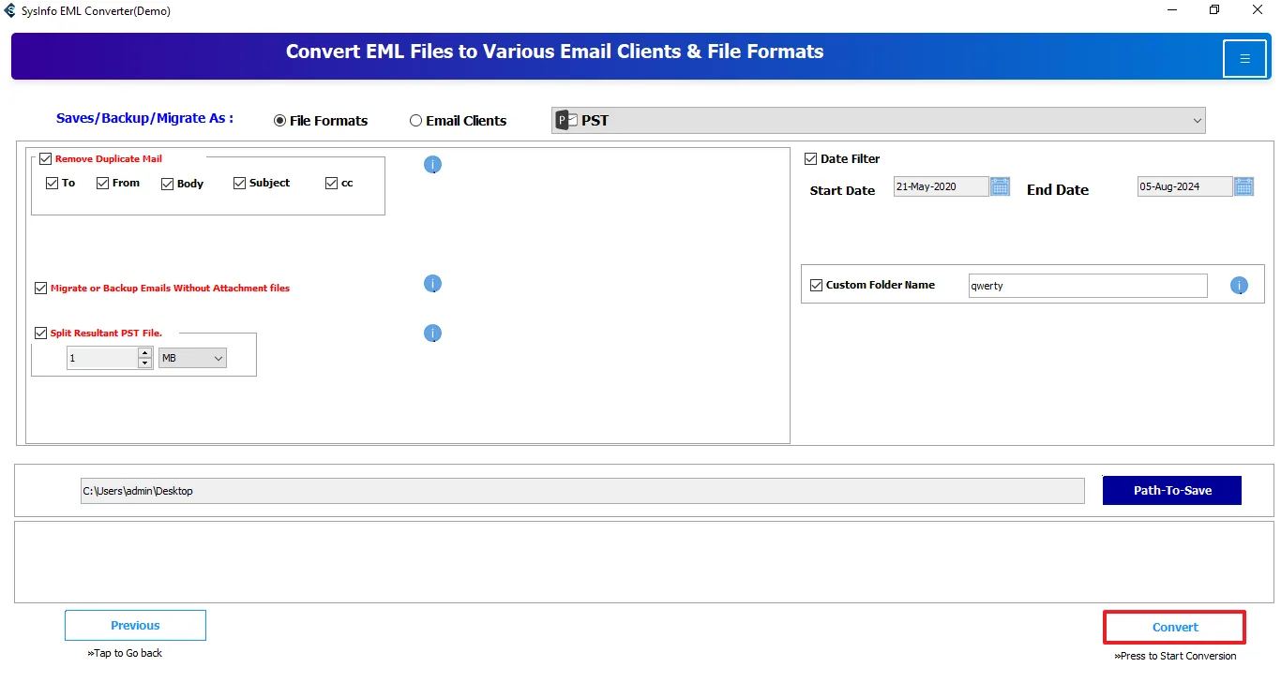Screen dimensions: 1281x682
Task: Open the End Date calendar picker
Action: (x=1243, y=186)
